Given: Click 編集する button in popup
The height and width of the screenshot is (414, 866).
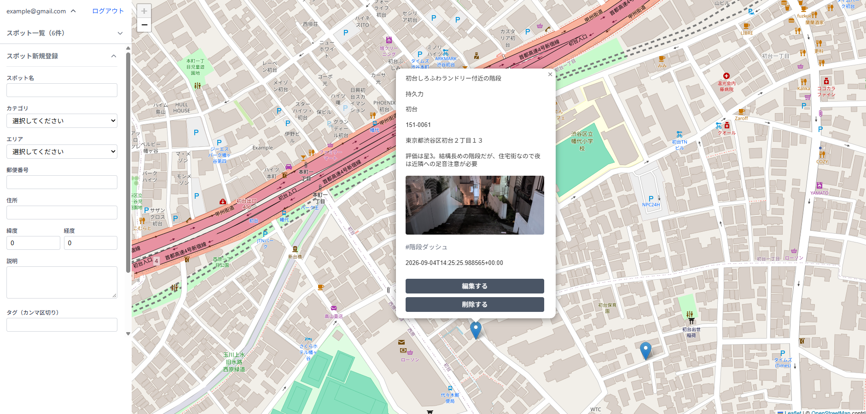Looking at the screenshot, I should (x=475, y=286).
